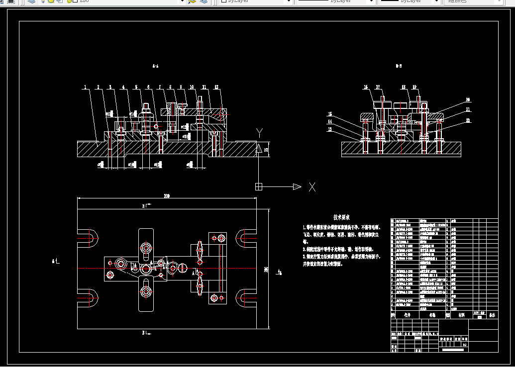Open the lineweight control ByLayer dropdown
This screenshot has height=367, width=515.
[437, 1]
